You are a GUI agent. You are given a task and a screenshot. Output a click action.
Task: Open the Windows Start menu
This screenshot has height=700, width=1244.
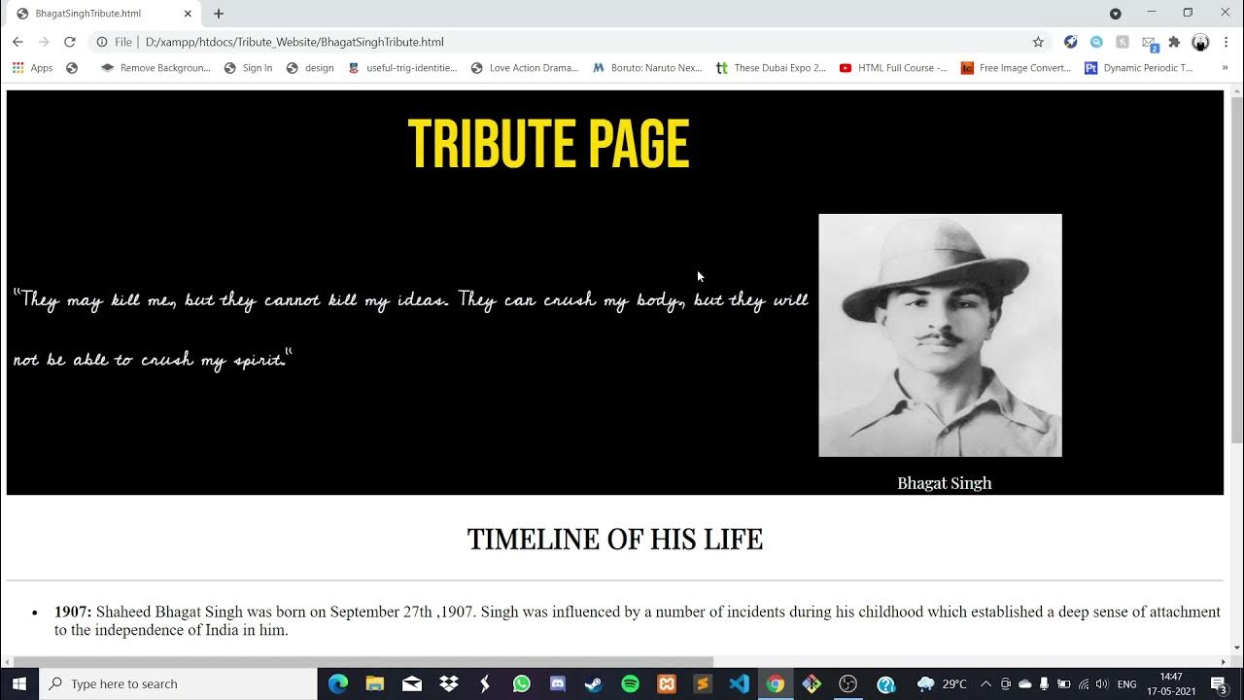point(18,683)
